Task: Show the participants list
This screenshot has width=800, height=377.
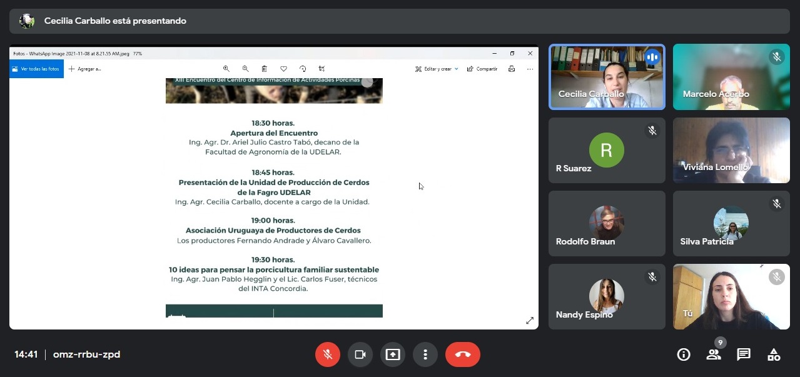Action: tap(714, 354)
